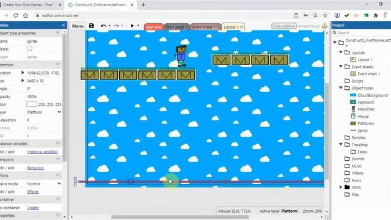The height and width of the screenshot is (220, 391).
Task: Select the Mouse object type
Action: point(363,117)
